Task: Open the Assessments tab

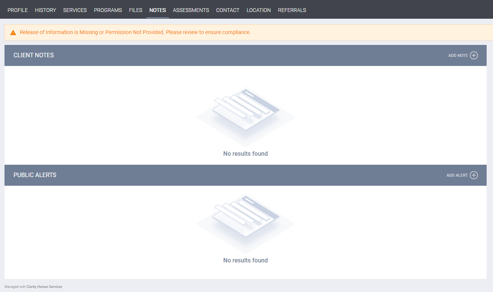Action: 191,10
